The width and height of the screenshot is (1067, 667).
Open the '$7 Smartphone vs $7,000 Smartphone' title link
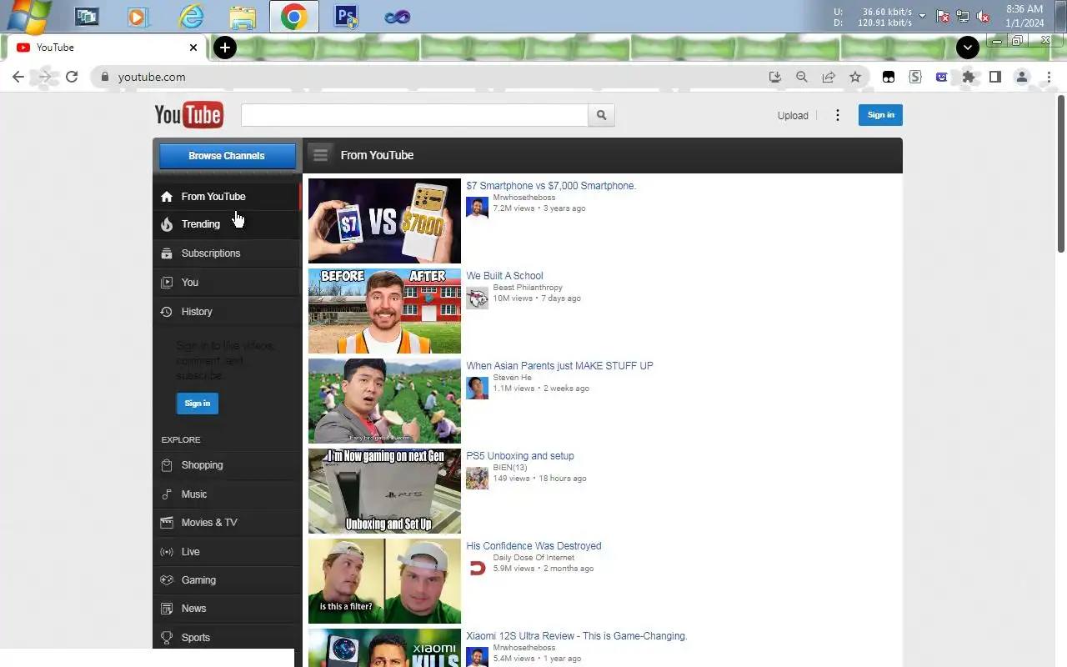pos(551,186)
